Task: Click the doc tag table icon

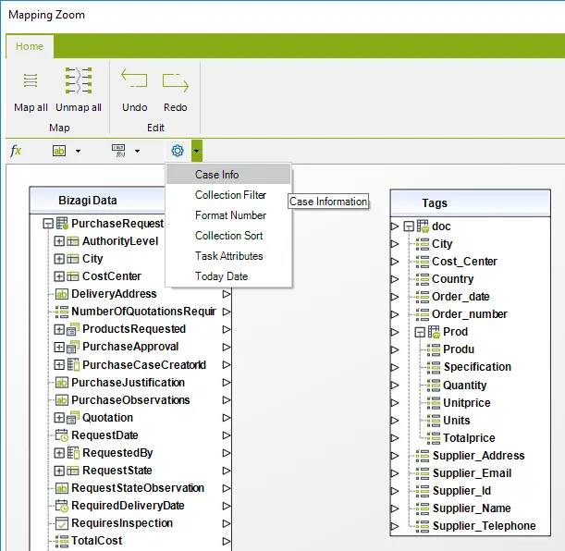Action: tap(423, 227)
